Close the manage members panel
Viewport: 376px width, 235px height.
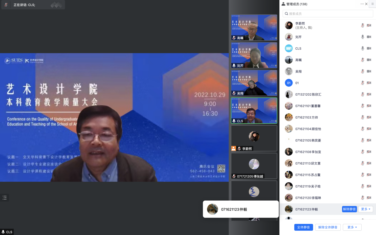[366, 4]
